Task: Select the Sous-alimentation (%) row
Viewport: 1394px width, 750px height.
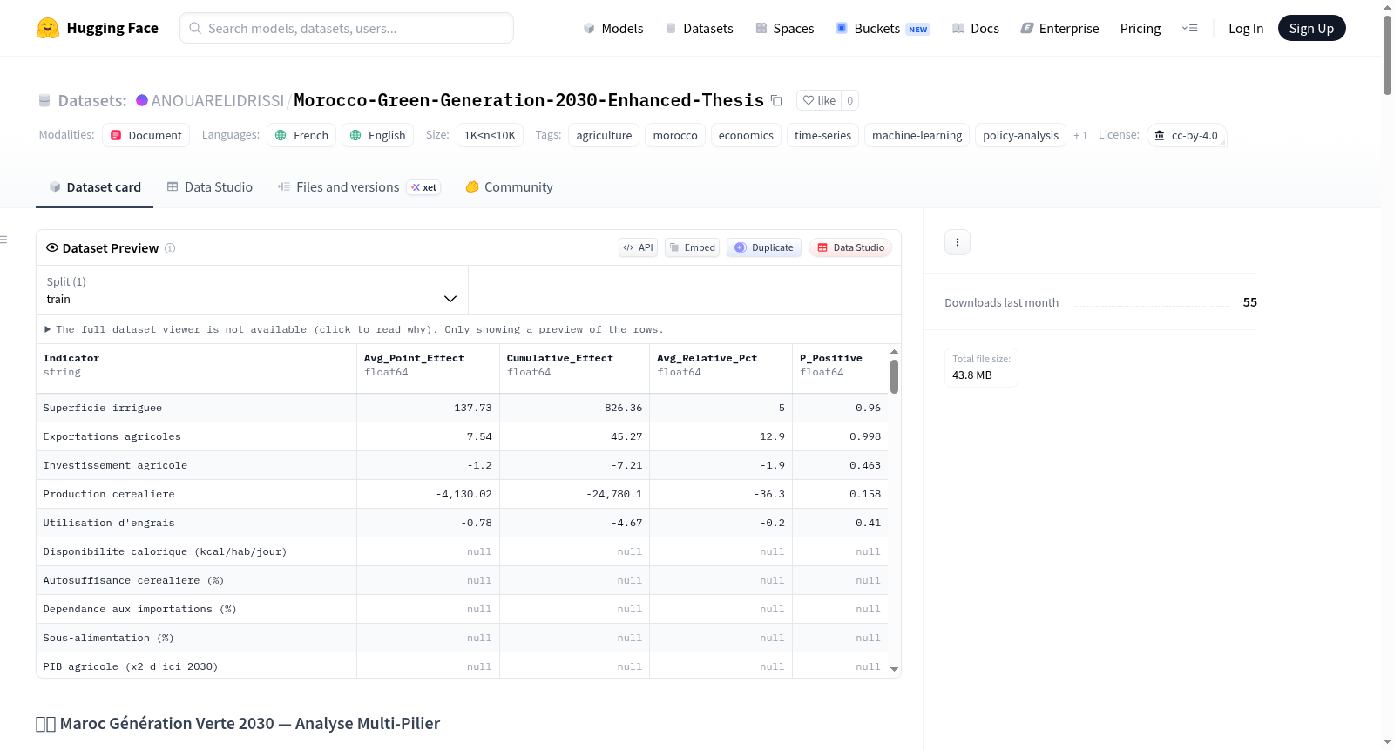Action: tap(462, 638)
